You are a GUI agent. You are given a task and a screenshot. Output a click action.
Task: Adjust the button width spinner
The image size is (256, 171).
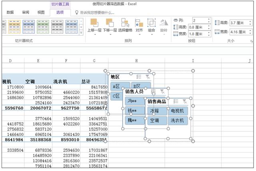click(x=209, y=34)
